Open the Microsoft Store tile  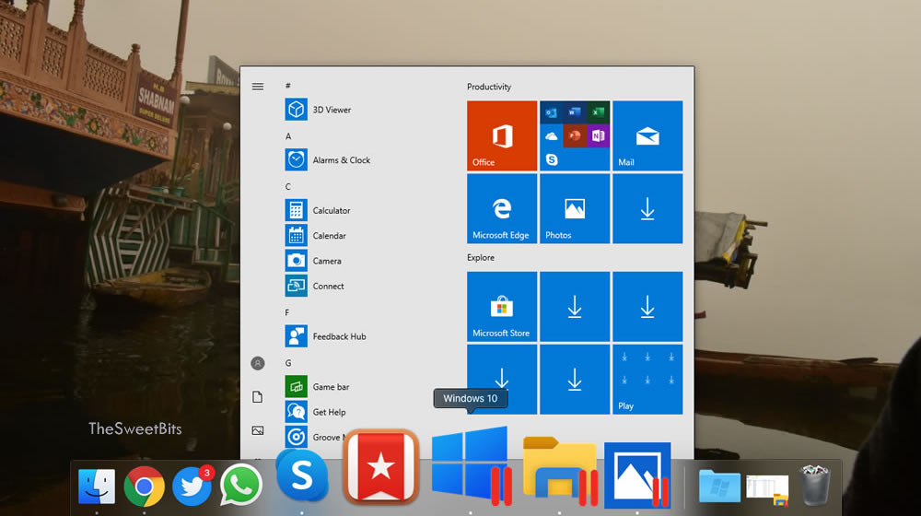[502, 306]
